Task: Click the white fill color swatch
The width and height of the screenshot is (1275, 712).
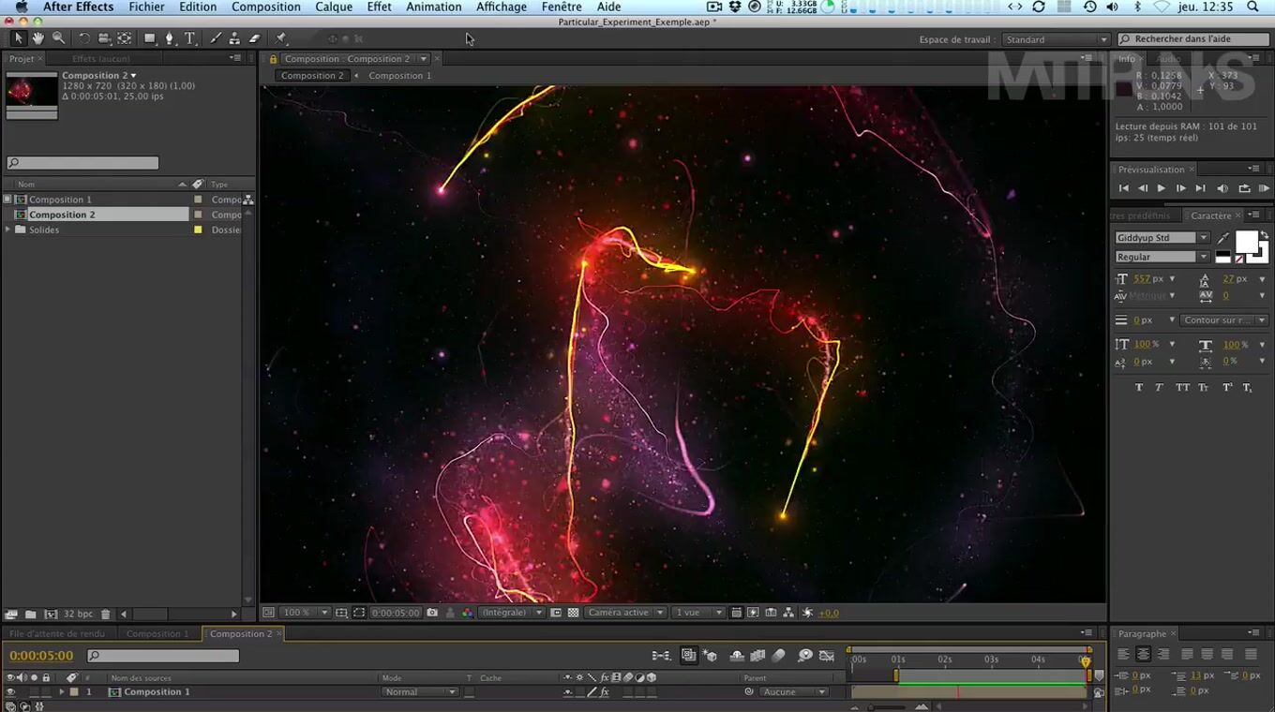Action: [1246, 243]
